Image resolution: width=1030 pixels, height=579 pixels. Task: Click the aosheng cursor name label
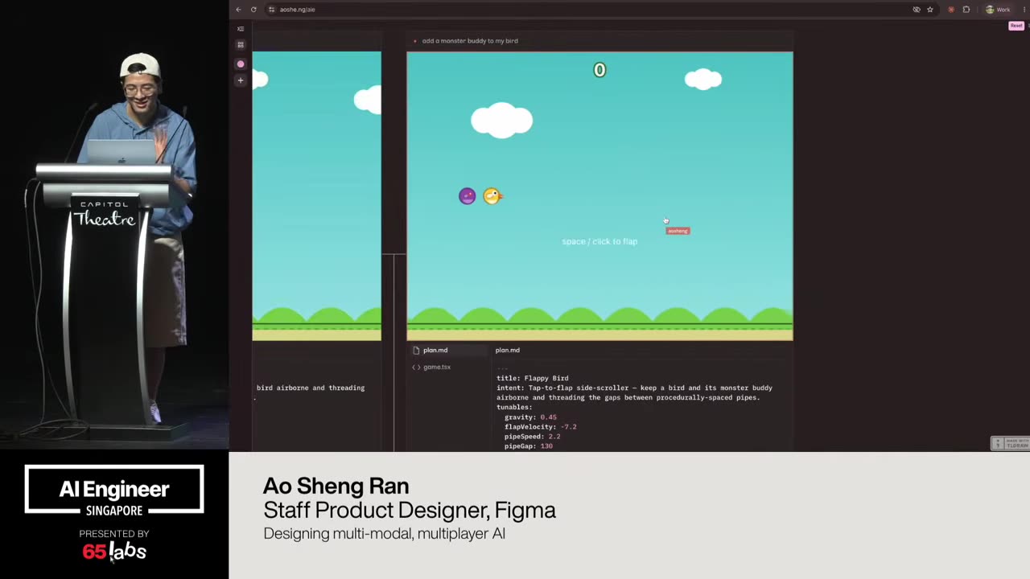coord(678,232)
